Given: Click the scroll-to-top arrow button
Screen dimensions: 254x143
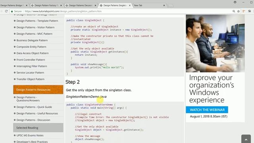Looking at the screenshot, I should [x=246, y=139].
